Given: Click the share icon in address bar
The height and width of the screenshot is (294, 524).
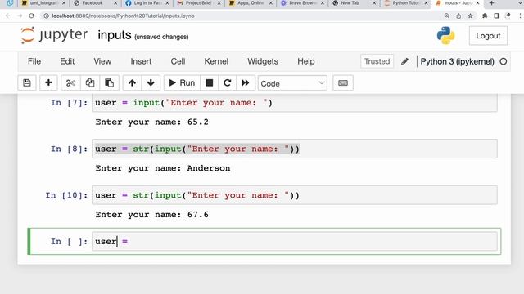Looking at the screenshot, I should point(458,16).
